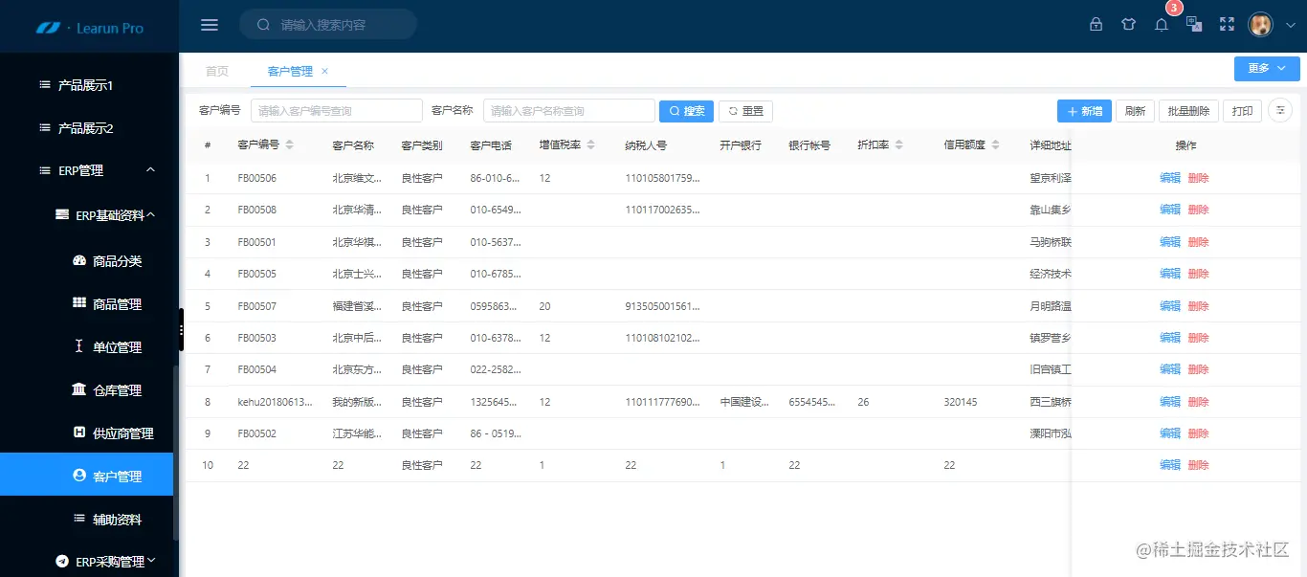The image size is (1307, 577).
Task: Select cell FB00507 in table
Action: click(x=257, y=306)
